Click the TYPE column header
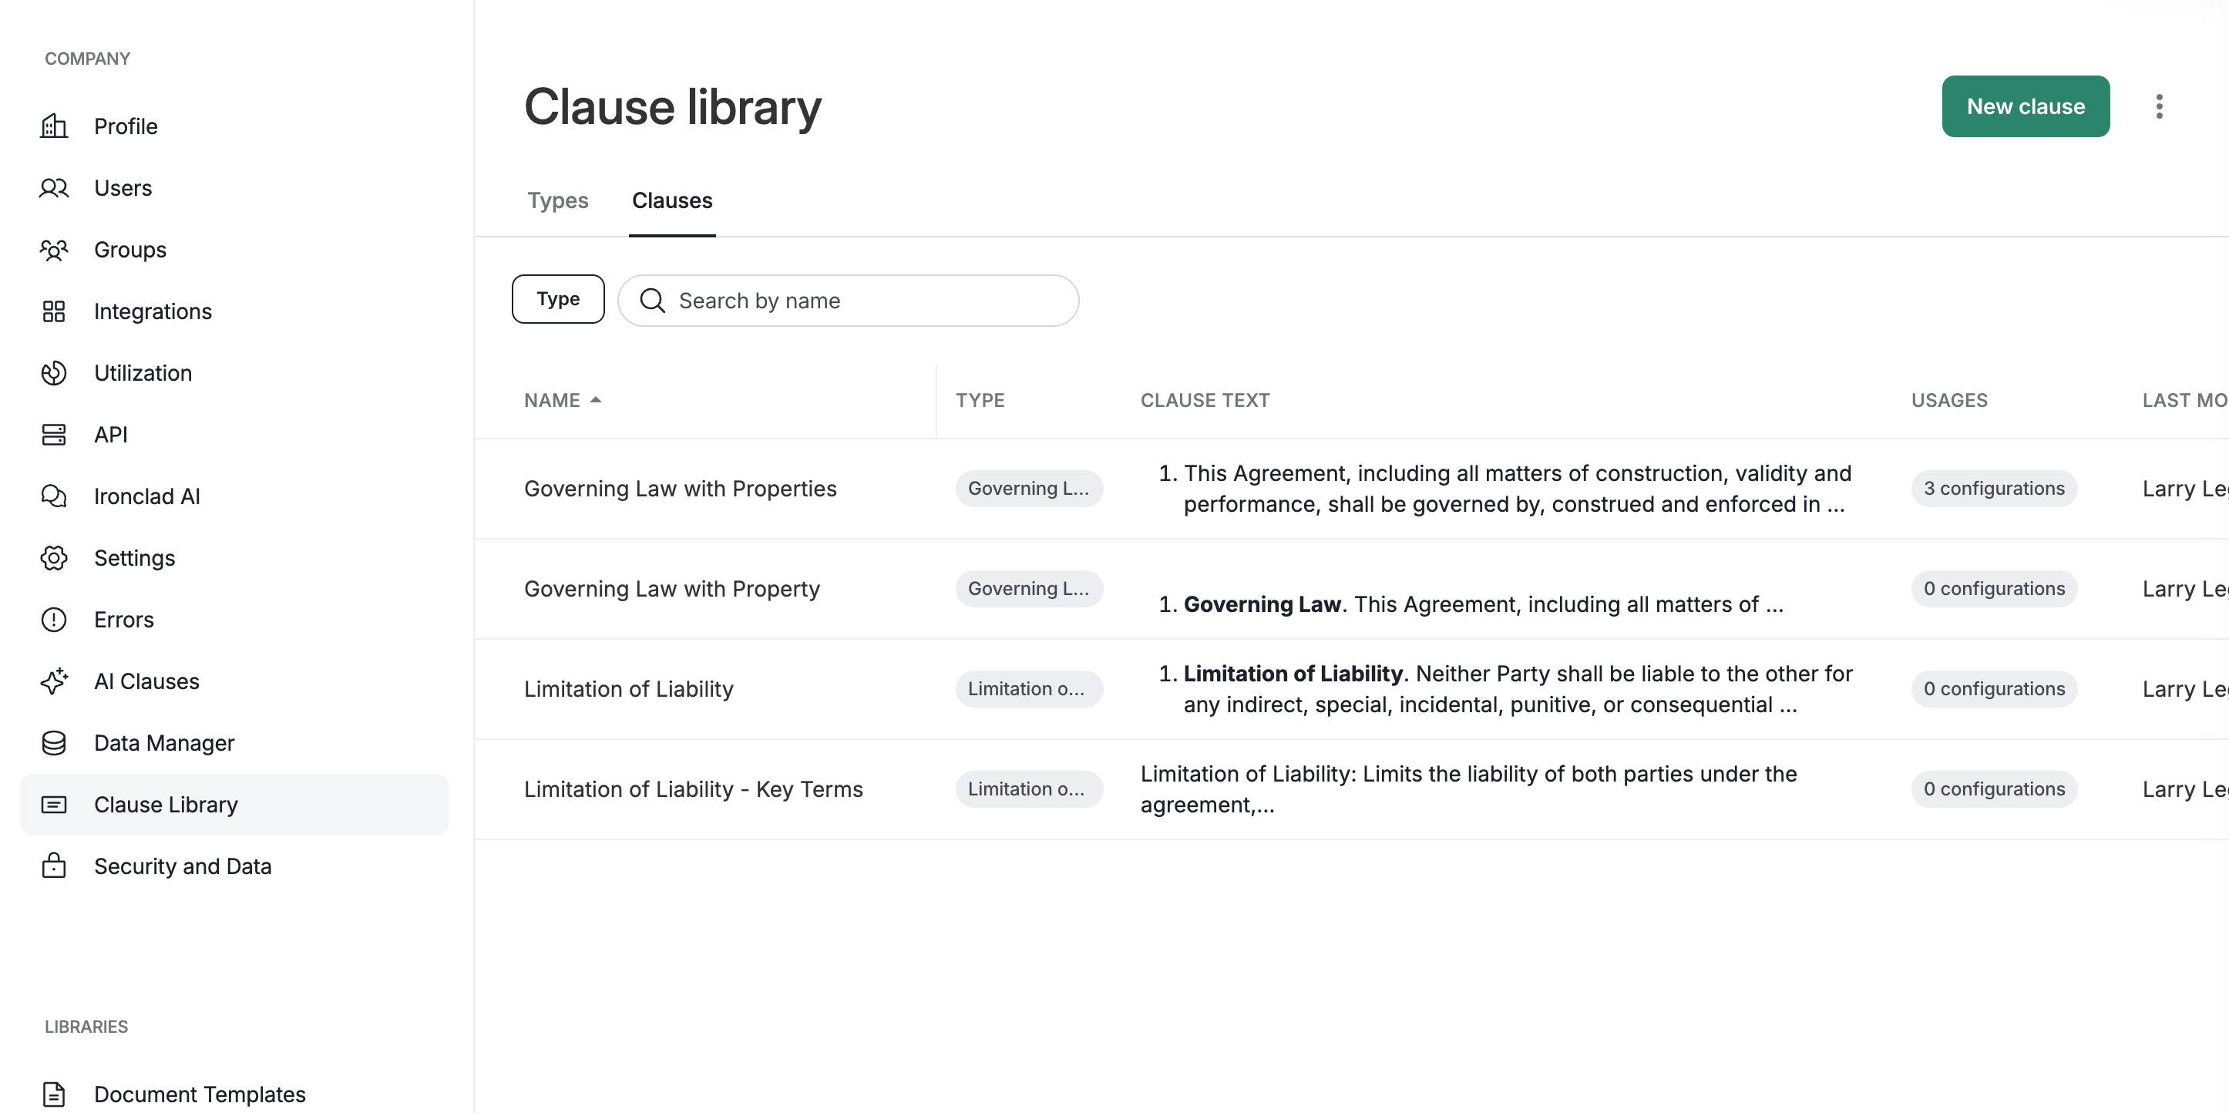The height and width of the screenshot is (1113, 2229). 980,400
